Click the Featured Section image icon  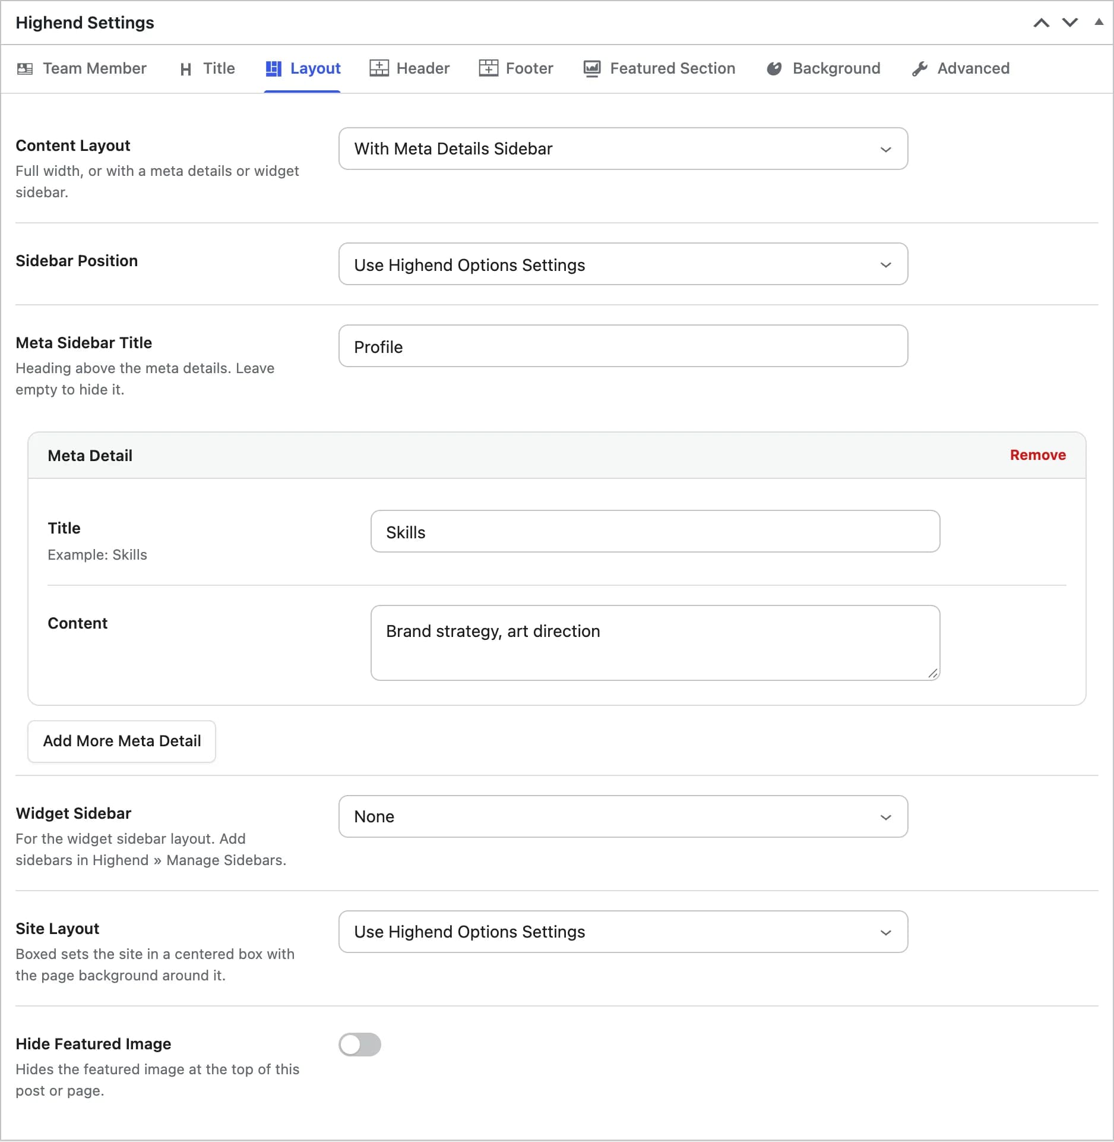pos(592,69)
